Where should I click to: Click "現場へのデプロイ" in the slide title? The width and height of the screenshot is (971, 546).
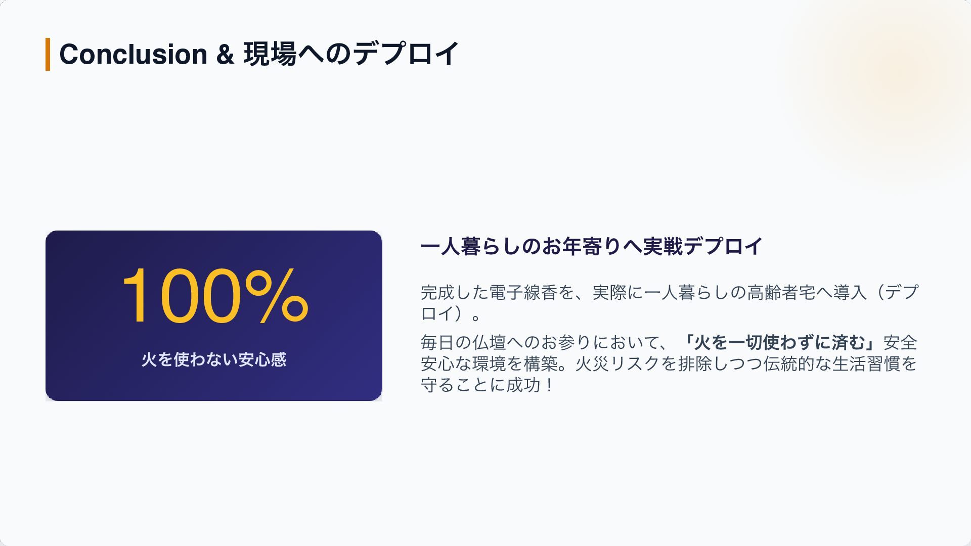pyautogui.click(x=351, y=54)
